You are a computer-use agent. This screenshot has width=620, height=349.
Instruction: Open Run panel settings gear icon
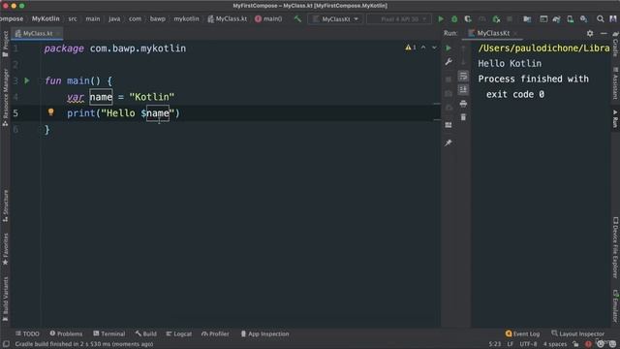(x=590, y=33)
